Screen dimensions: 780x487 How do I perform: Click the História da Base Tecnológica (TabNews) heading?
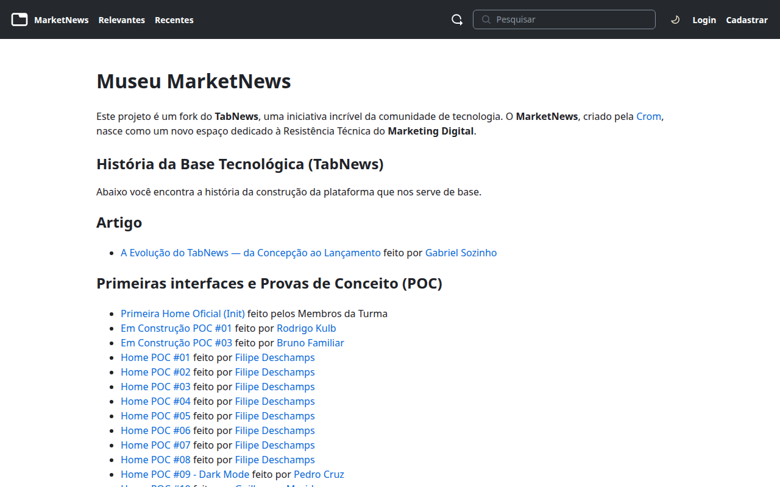pyautogui.click(x=240, y=164)
